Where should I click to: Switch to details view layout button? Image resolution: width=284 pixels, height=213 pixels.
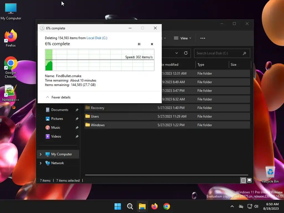click(x=243, y=180)
